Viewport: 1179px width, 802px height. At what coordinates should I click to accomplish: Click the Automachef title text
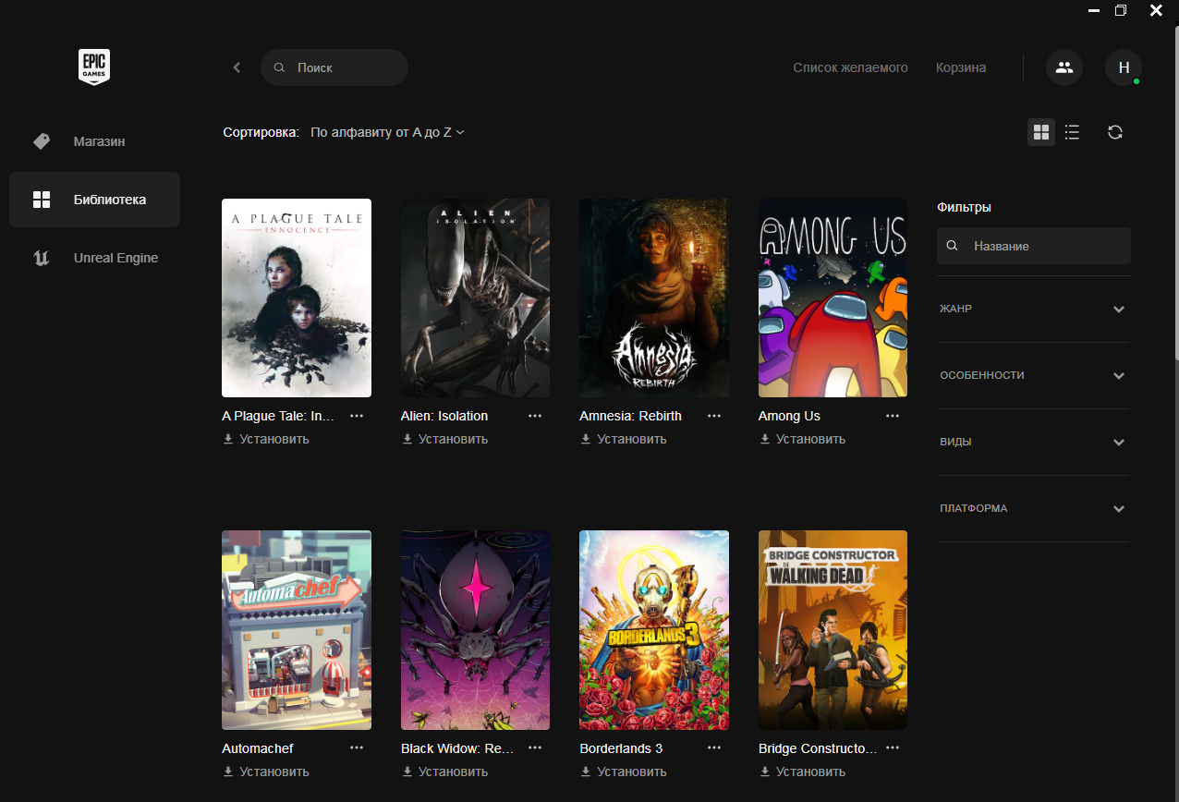click(x=258, y=748)
